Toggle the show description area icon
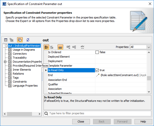Viewport: 154px width, 126px height. [x=60, y=47]
